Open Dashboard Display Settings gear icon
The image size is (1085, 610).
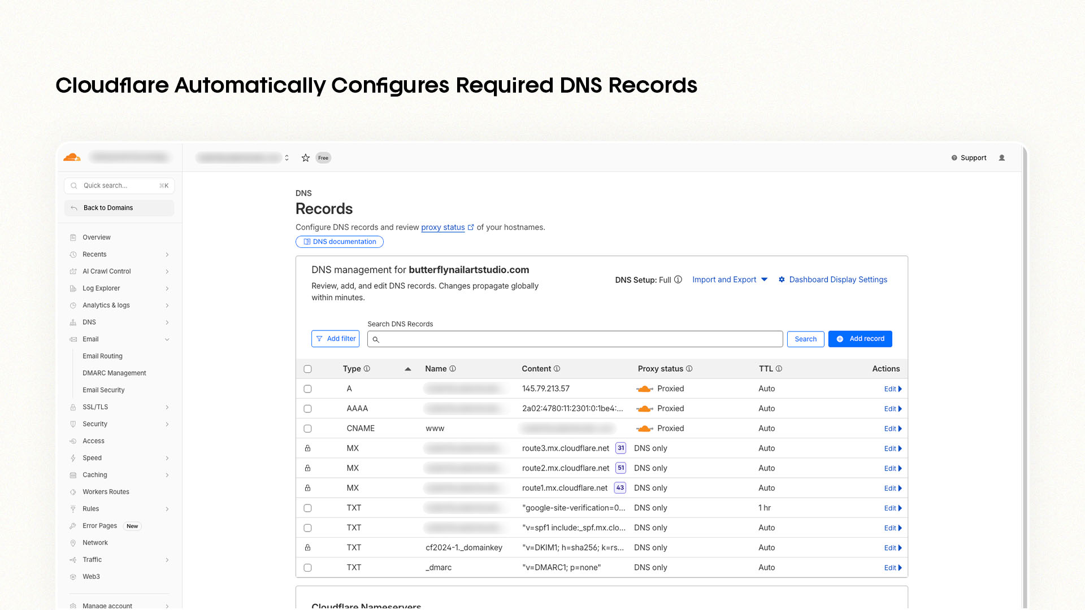point(782,280)
